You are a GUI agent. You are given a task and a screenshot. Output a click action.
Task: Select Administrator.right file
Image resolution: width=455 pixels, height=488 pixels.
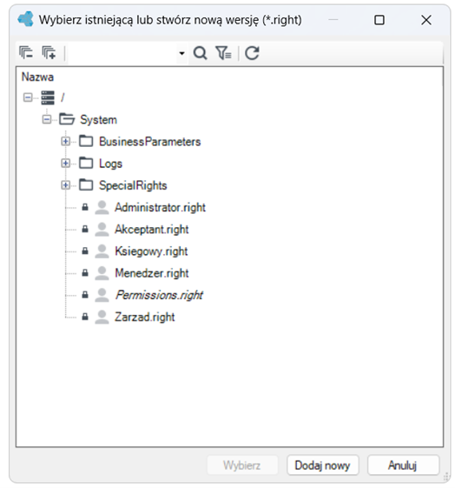(x=161, y=208)
